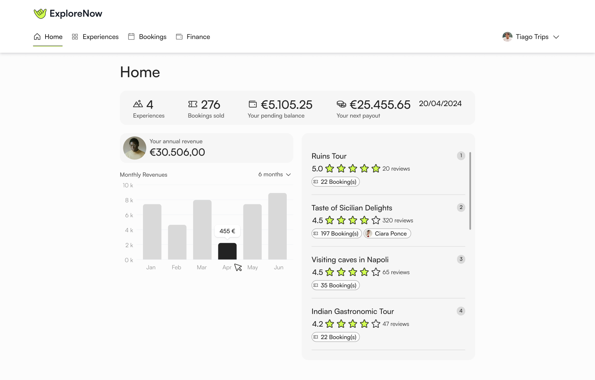Click the Tiago Trips avatar picture
The image size is (595, 380).
point(507,37)
